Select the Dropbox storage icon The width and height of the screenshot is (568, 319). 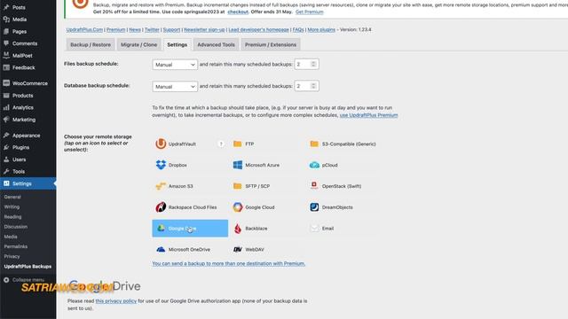(161, 165)
